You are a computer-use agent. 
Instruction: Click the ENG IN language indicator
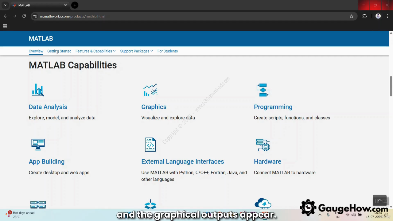338,215
